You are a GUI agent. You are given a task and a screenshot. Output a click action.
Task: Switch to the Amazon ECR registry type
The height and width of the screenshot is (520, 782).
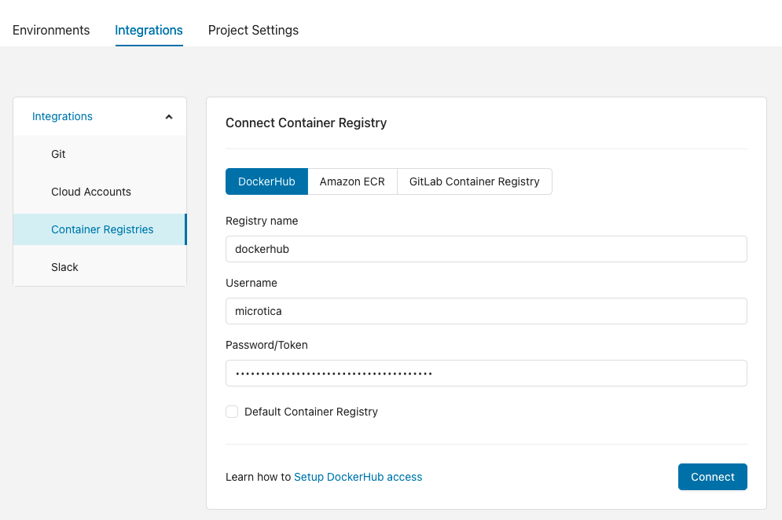point(352,181)
